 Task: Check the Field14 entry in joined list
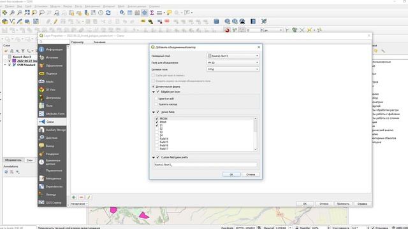pyautogui.click(x=157, y=139)
